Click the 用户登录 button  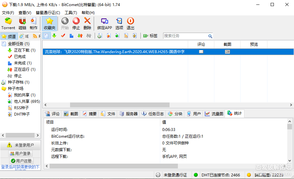[20, 154]
